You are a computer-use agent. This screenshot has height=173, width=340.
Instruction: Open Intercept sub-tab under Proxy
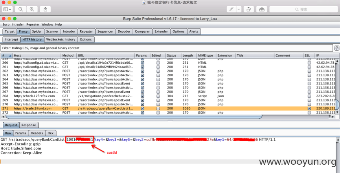11,39
